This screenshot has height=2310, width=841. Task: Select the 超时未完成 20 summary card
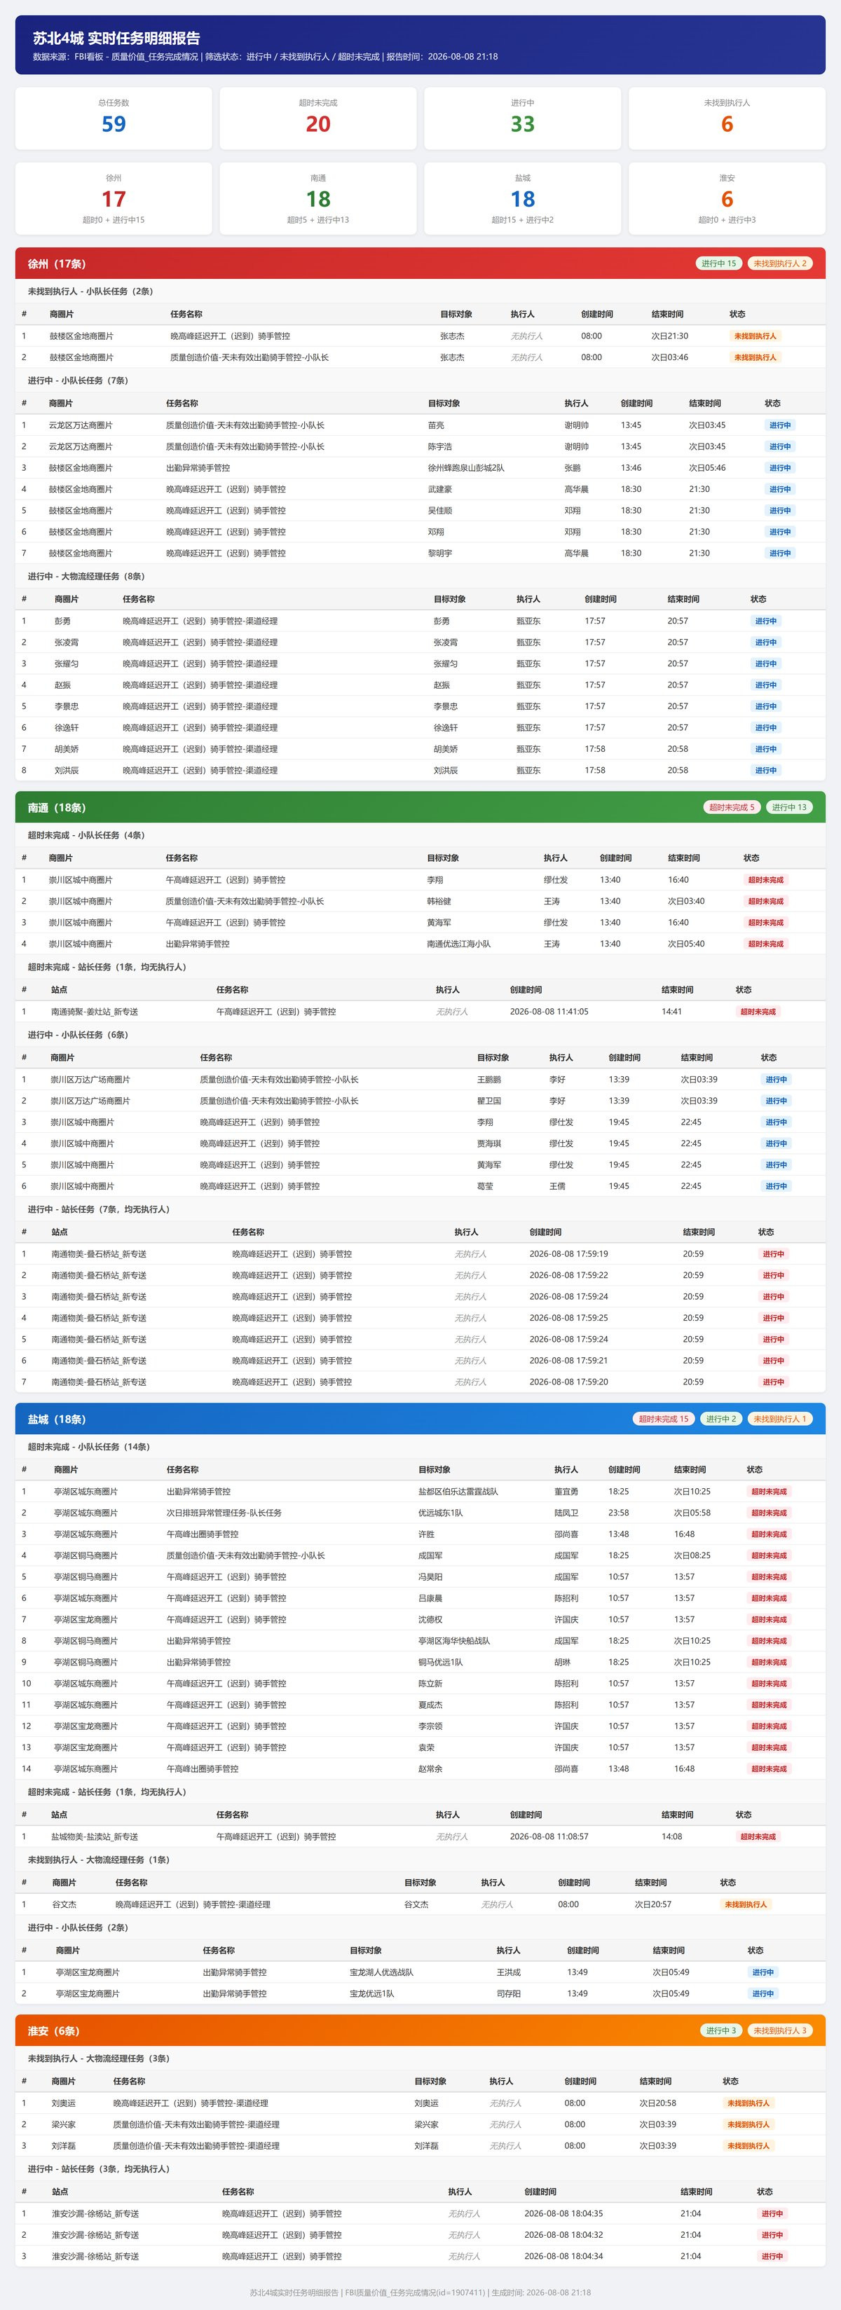(x=318, y=118)
